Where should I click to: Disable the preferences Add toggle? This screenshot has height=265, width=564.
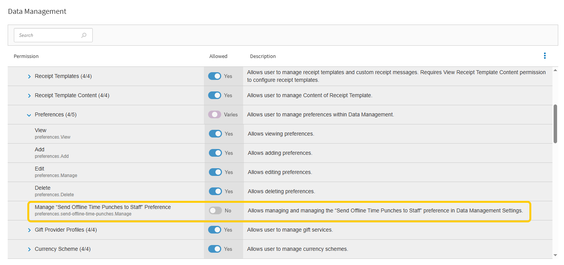(215, 153)
